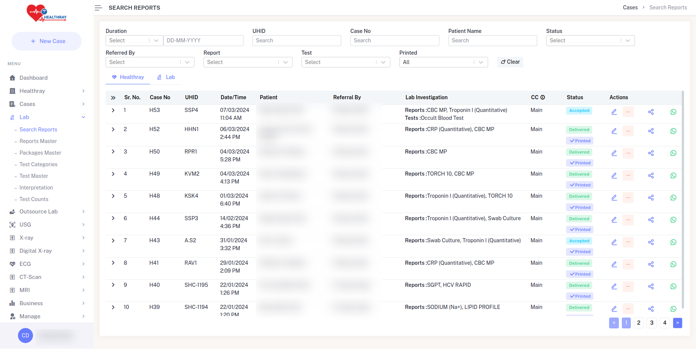Click the share icon for case H50
696x349 pixels.
click(x=651, y=153)
